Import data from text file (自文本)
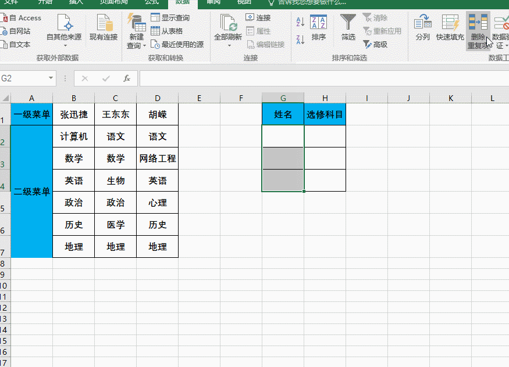The image size is (509, 367). (x=16, y=44)
